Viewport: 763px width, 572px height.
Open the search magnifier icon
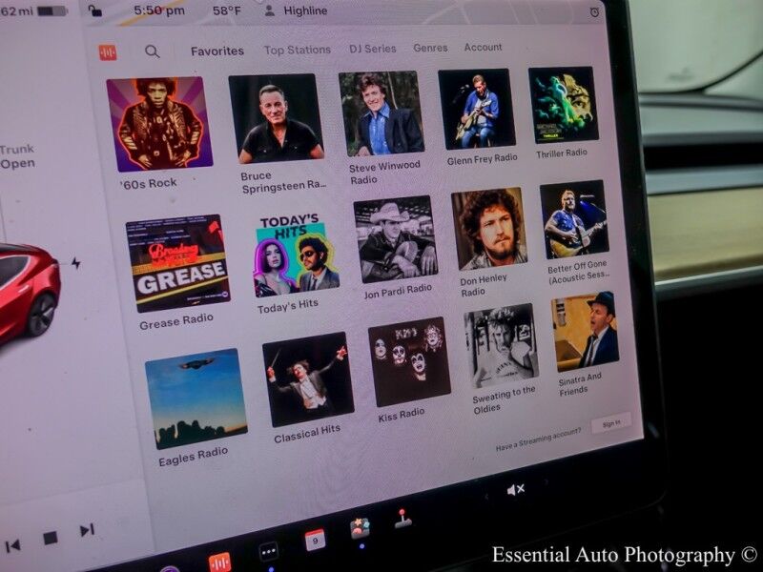152,51
